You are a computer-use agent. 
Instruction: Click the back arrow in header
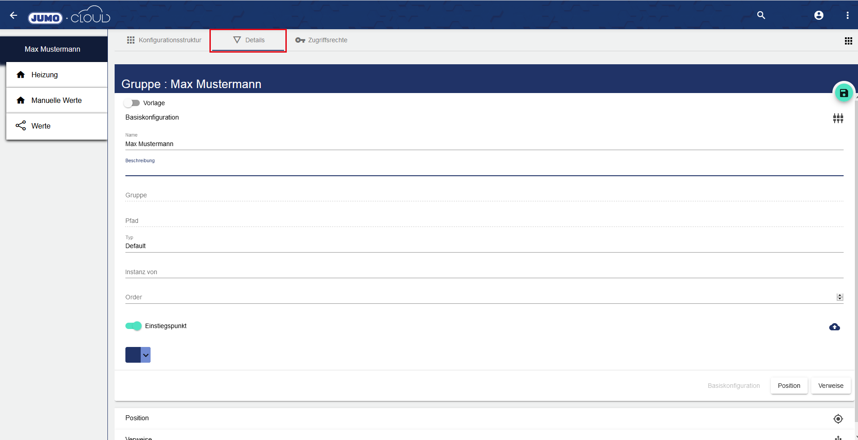(x=13, y=15)
